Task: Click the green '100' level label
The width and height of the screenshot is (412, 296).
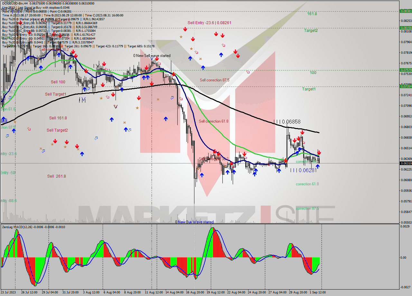Action: point(313,73)
